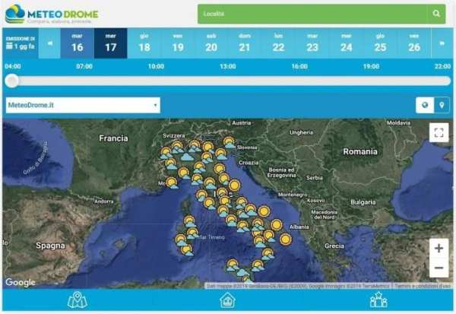The height and width of the screenshot is (314, 456).
Task: Zoom in on the map
Action: (x=439, y=248)
